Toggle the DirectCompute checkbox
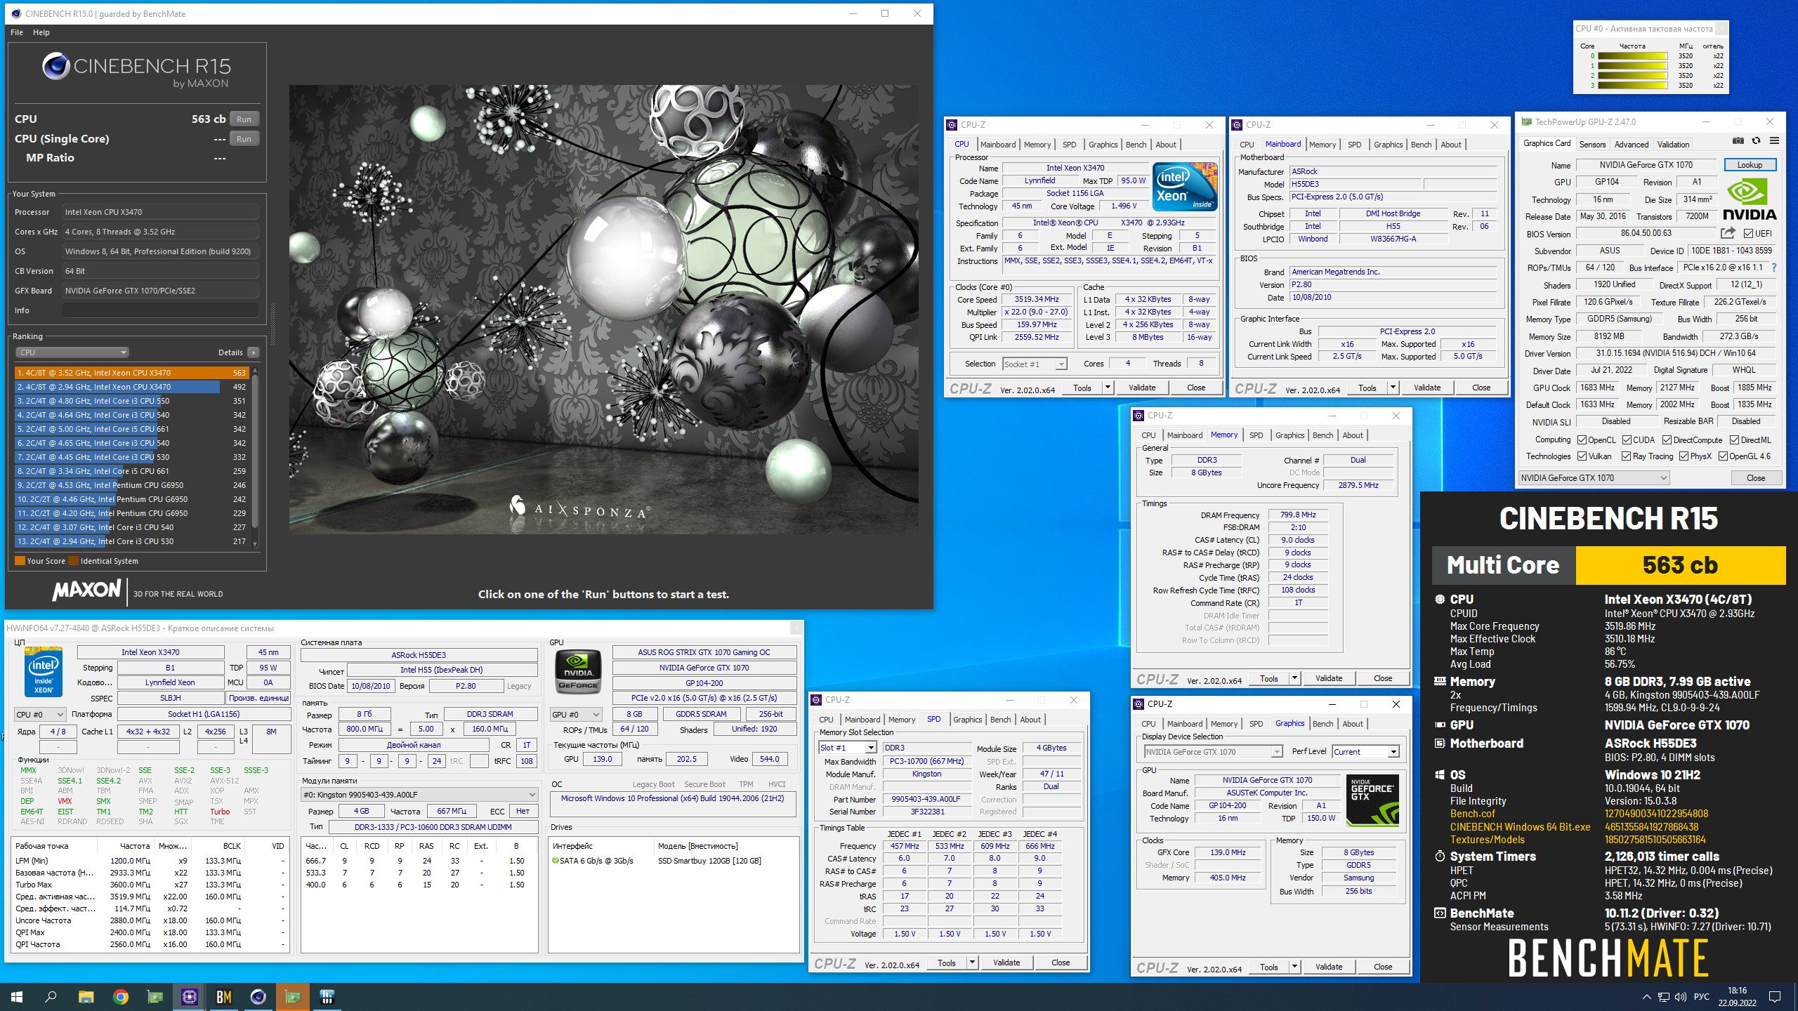The image size is (1798, 1011). point(1667,440)
